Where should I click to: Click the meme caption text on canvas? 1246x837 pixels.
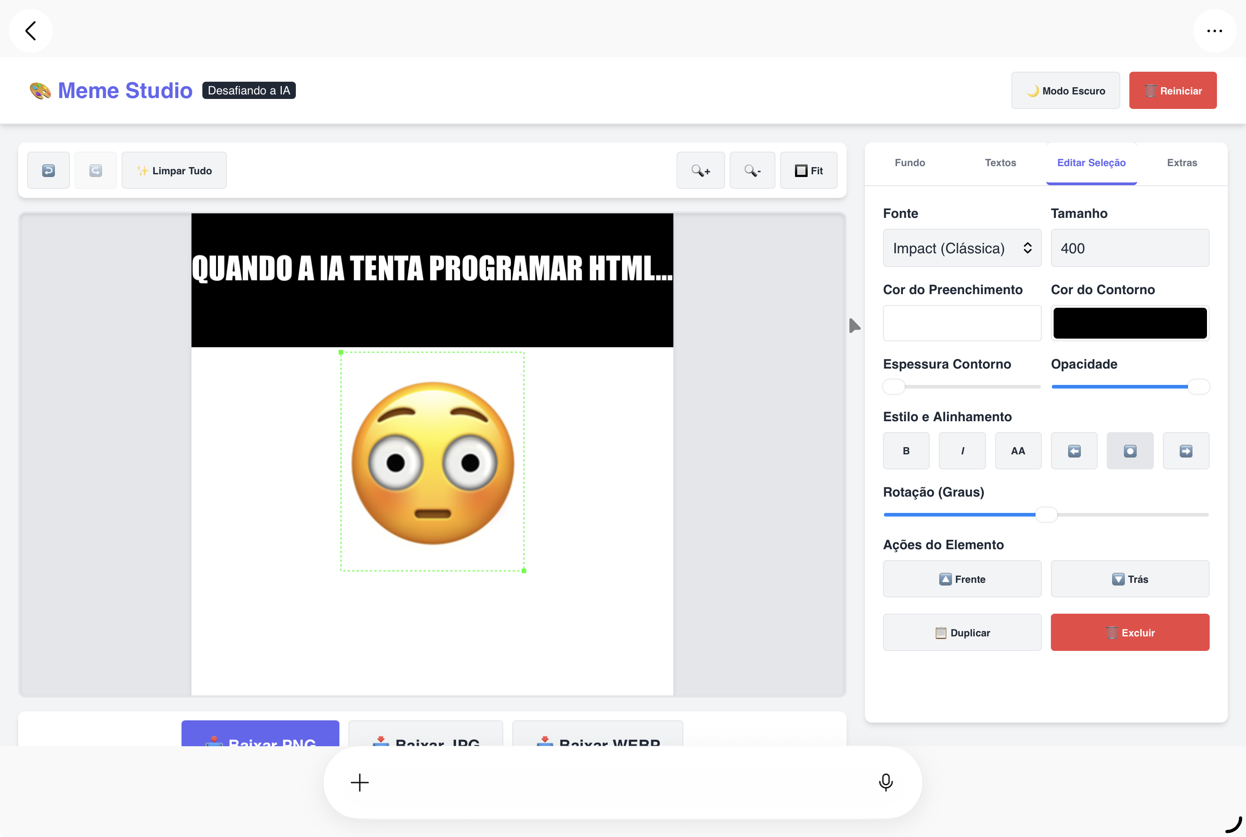(x=432, y=268)
